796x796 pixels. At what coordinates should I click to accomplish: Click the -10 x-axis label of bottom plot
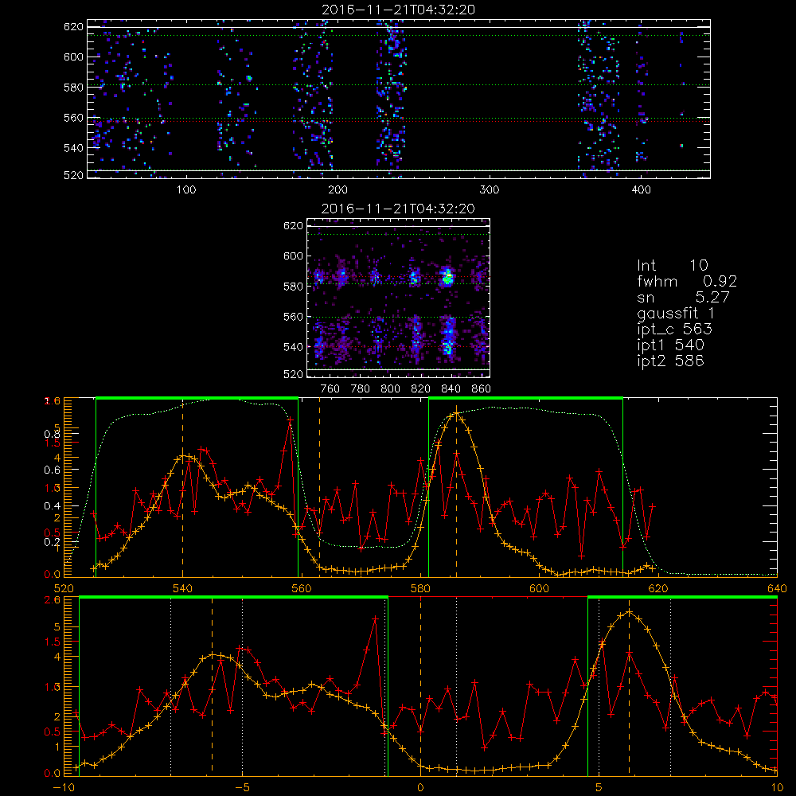[x=64, y=787]
